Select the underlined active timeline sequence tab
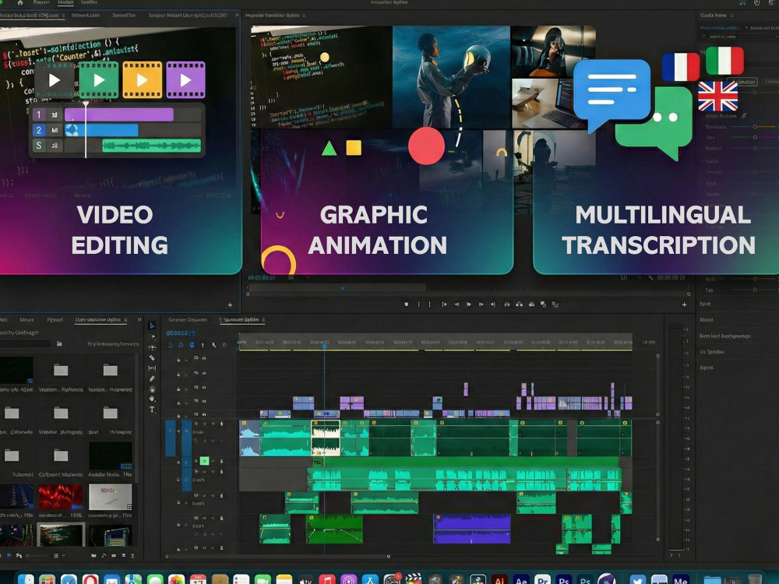Image resolution: width=779 pixels, height=584 pixels. (x=241, y=320)
